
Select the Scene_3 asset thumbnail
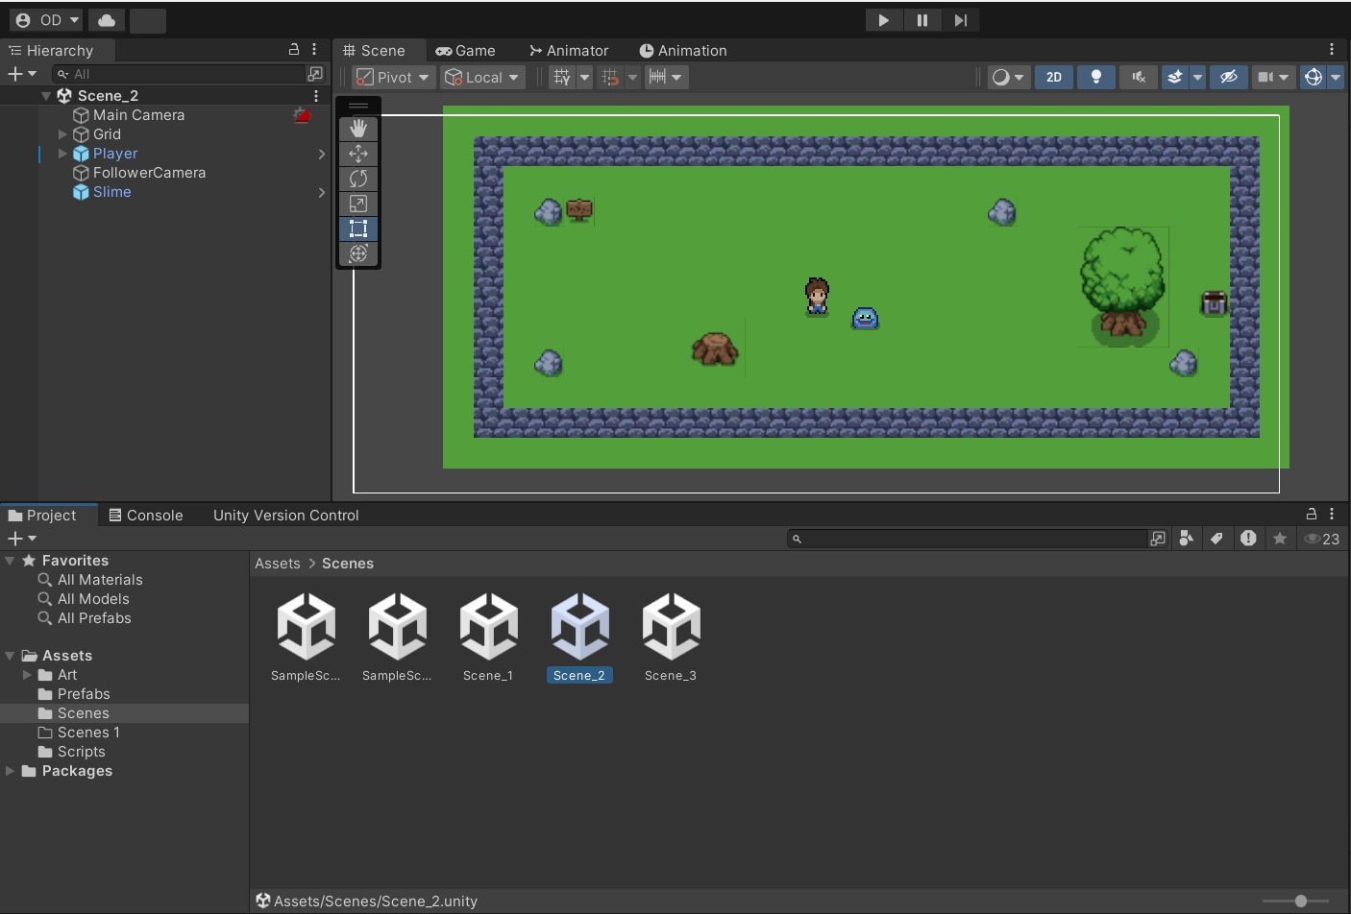click(x=671, y=627)
